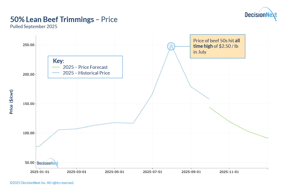
Task: Click the green Price Forecast legend line
Action: [56, 67]
